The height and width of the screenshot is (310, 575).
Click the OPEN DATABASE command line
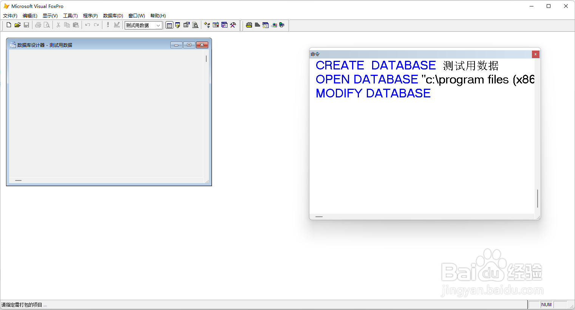pos(425,79)
